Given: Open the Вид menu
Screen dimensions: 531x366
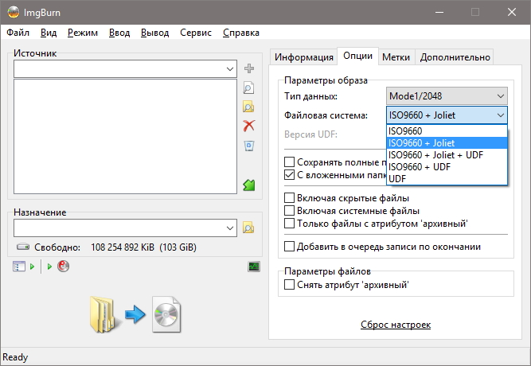Looking at the screenshot, I should [x=49, y=33].
